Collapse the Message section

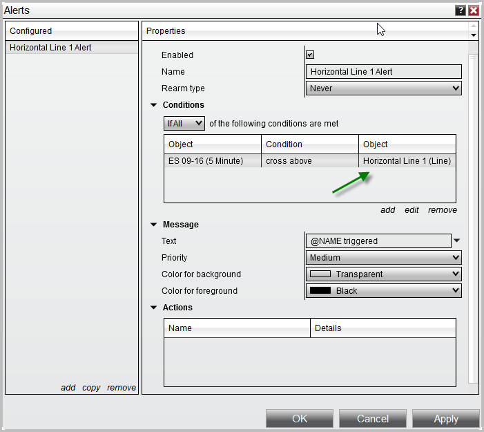click(x=153, y=225)
